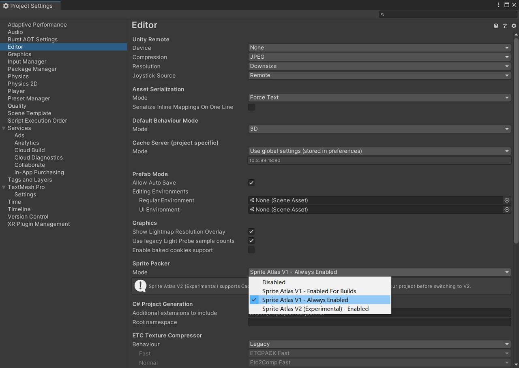Open Player settings
Image resolution: width=519 pixels, height=368 pixels.
16,91
